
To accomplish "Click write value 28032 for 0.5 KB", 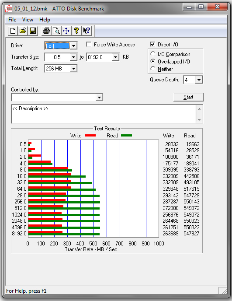I will [172, 144].
